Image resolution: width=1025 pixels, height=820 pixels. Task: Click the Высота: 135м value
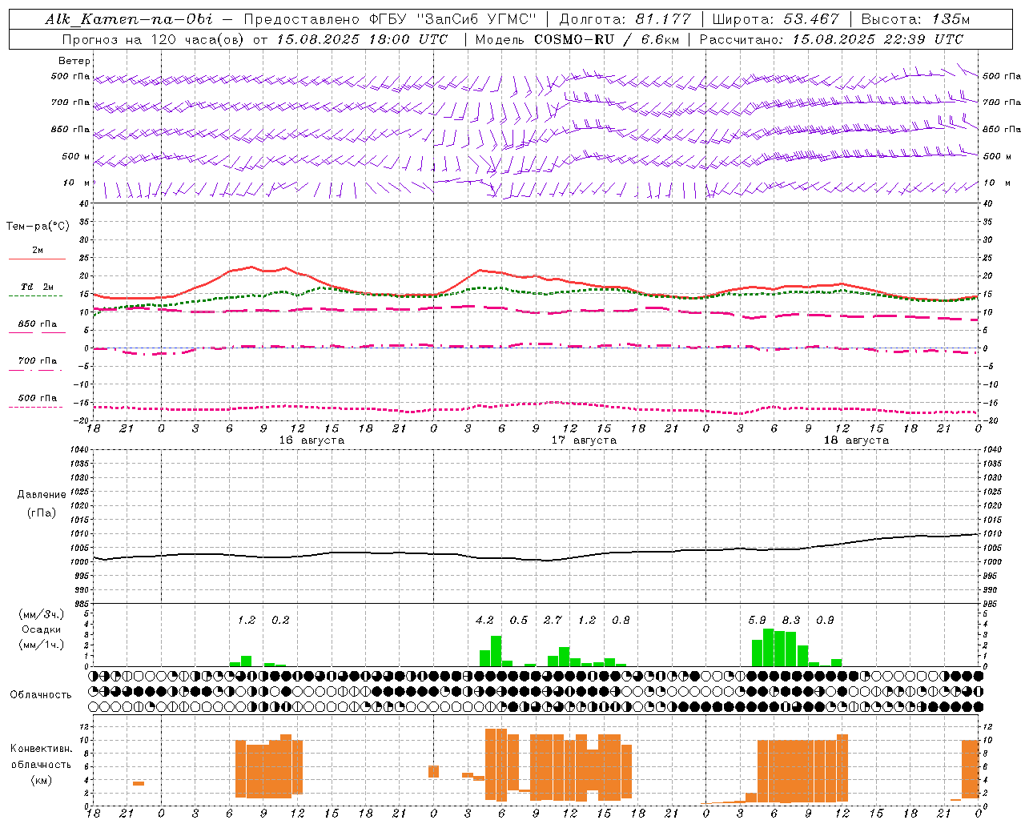coord(915,19)
